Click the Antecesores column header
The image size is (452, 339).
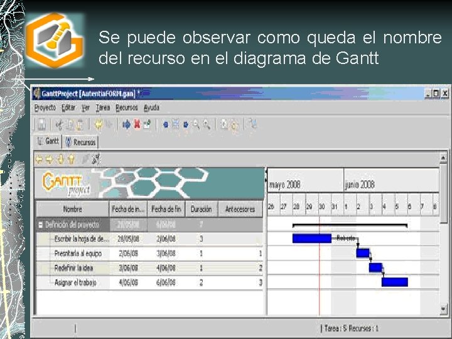click(x=240, y=209)
